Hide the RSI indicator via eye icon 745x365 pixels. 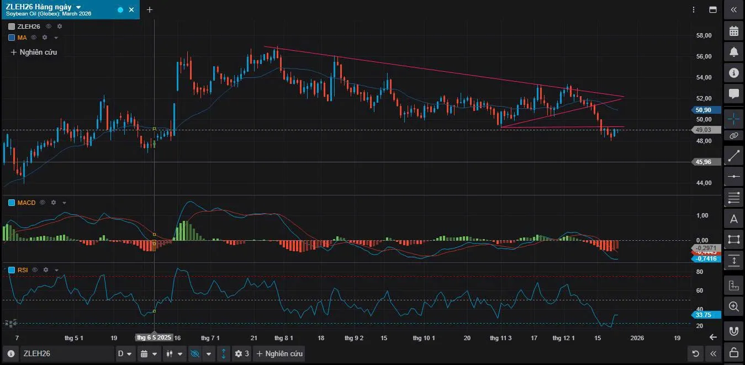point(35,270)
